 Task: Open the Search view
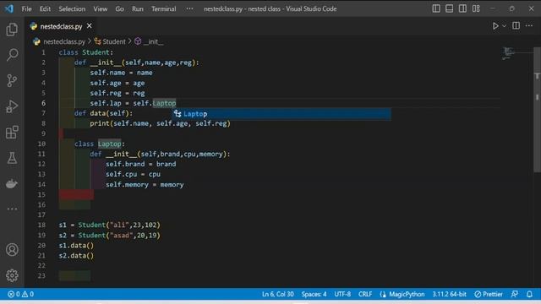12,55
